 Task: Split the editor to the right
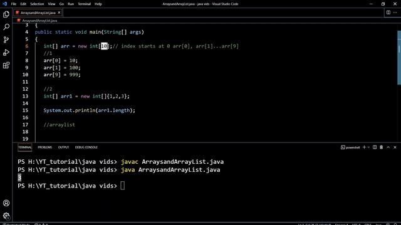[388, 12]
